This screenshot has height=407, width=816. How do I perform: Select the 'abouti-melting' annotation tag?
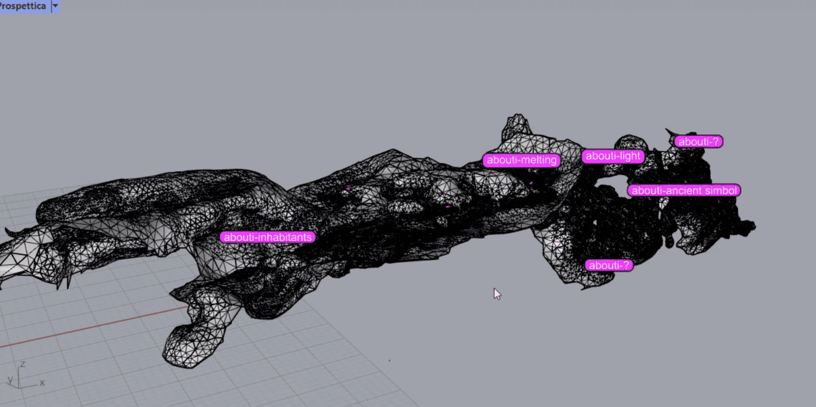[x=522, y=160]
